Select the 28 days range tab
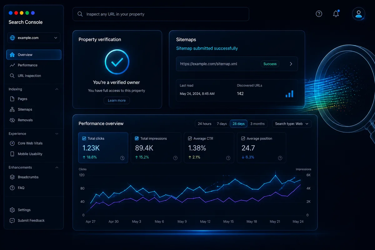This screenshot has width=375, height=250. (x=239, y=124)
